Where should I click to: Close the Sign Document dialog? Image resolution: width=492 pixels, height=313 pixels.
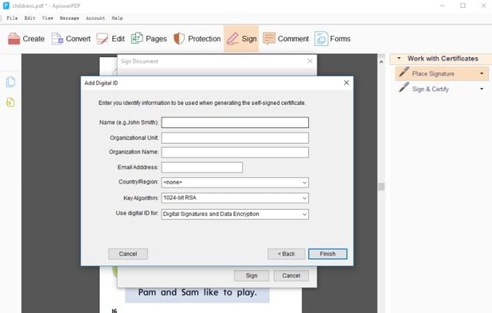click(x=310, y=61)
